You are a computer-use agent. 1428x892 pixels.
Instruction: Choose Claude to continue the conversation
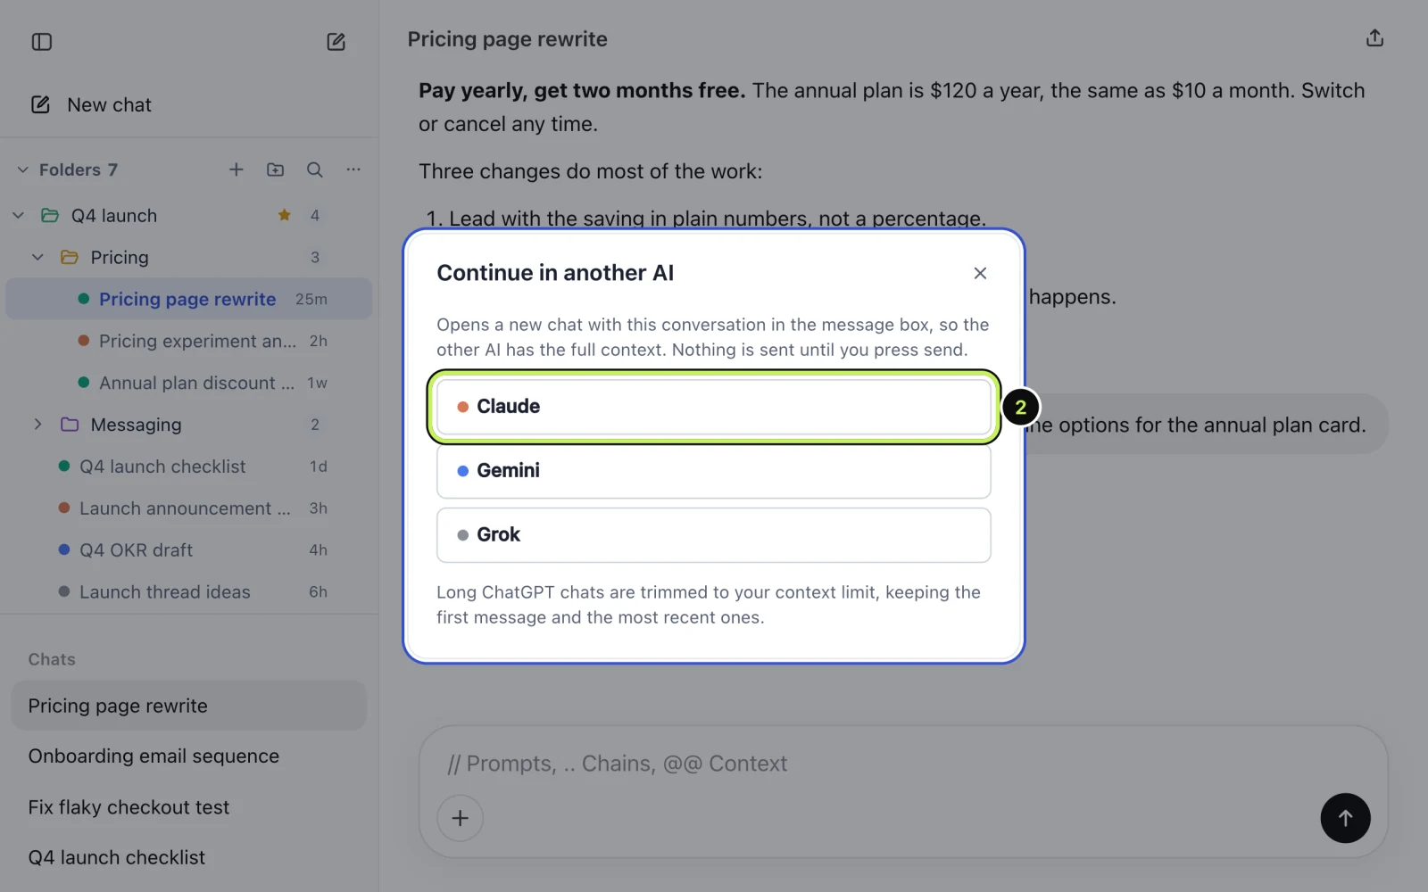(714, 407)
